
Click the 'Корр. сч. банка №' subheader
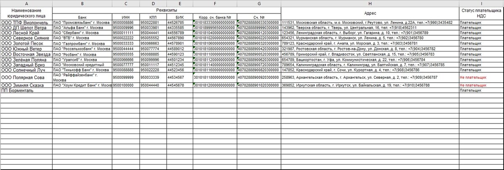tap(215, 16)
